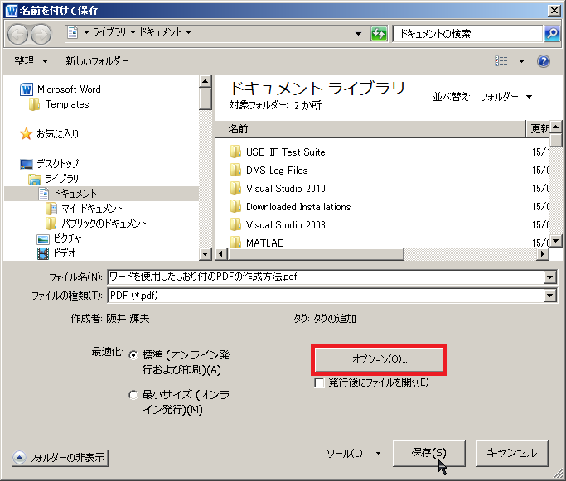Click the MATLAB folder icon
Image resolution: width=566 pixels, height=481 pixels.
point(235,242)
